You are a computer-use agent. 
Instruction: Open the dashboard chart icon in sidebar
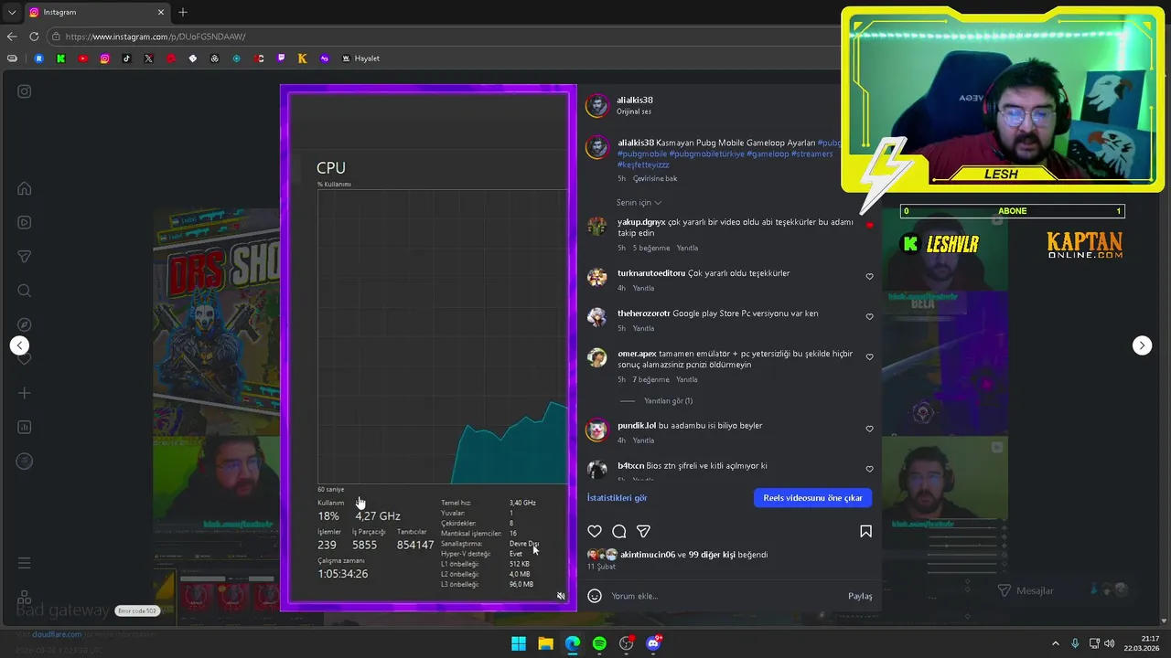[x=25, y=427]
